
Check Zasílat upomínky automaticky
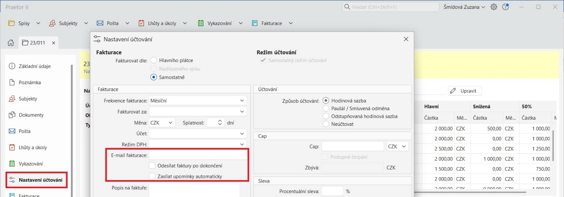152,176
